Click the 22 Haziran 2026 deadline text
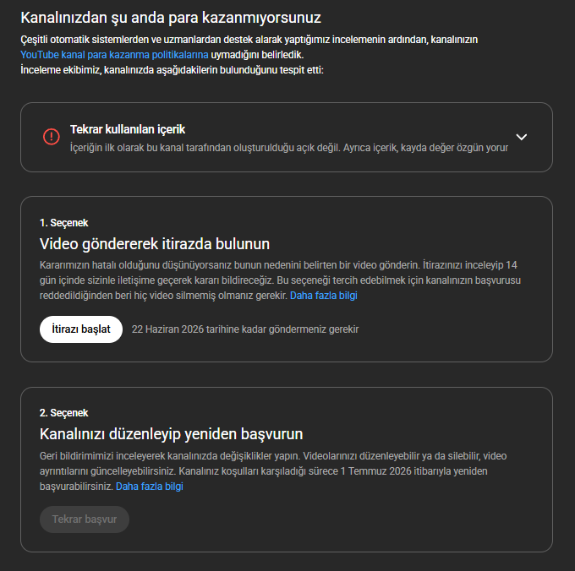Image resolution: width=575 pixels, height=571 pixels. click(245, 329)
